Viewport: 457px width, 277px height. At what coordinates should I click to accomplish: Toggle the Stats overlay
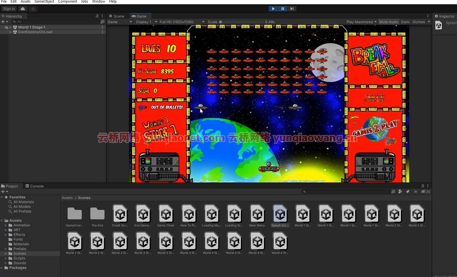tap(405, 22)
